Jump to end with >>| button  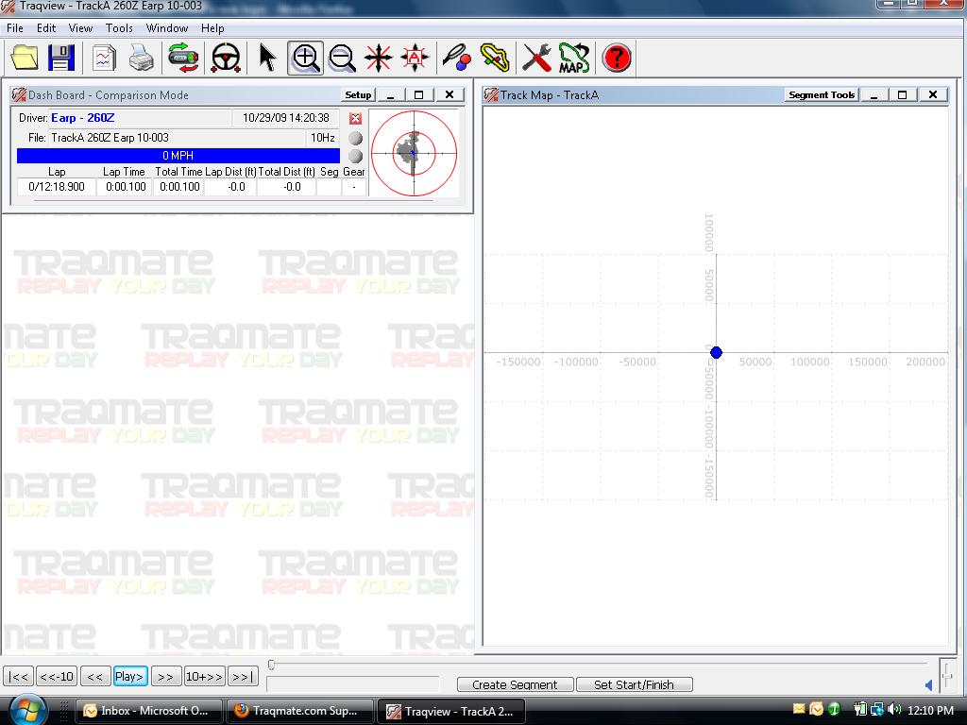[x=243, y=677]
